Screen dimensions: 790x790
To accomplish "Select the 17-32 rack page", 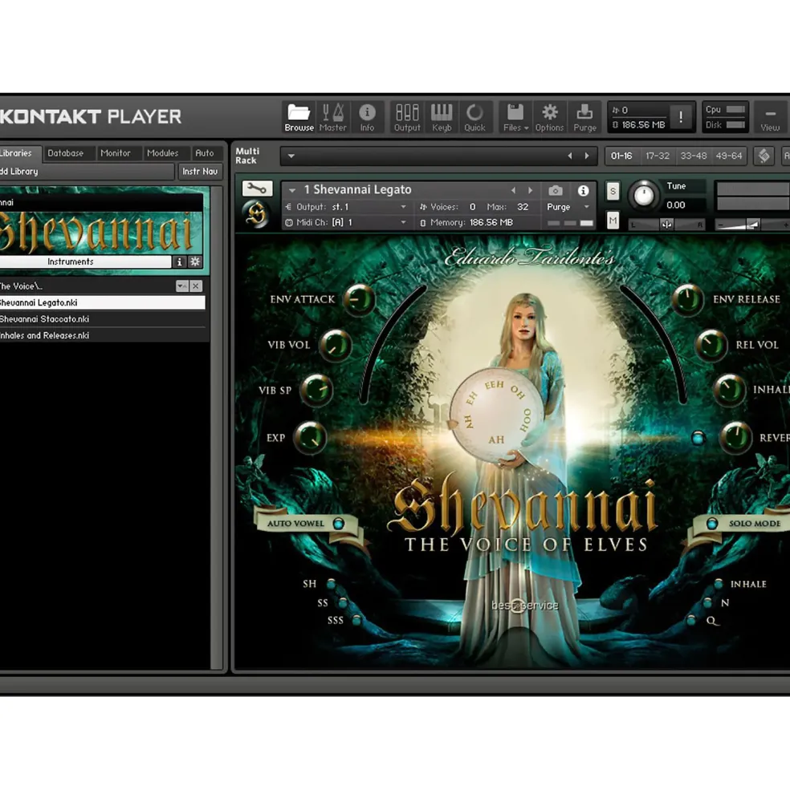I will click(658, 156).
